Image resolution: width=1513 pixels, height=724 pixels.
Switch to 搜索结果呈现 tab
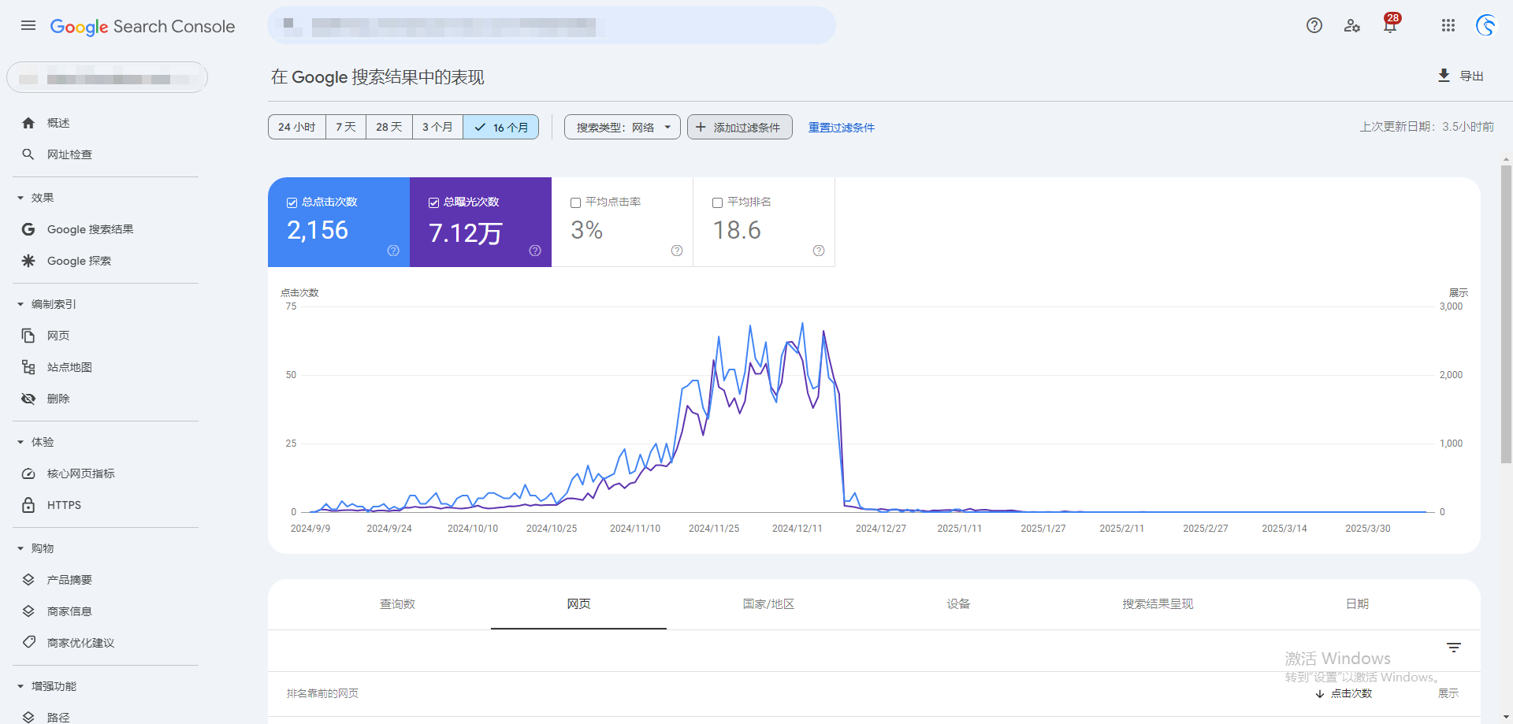pyautogui.click(x=1158, y=604)
